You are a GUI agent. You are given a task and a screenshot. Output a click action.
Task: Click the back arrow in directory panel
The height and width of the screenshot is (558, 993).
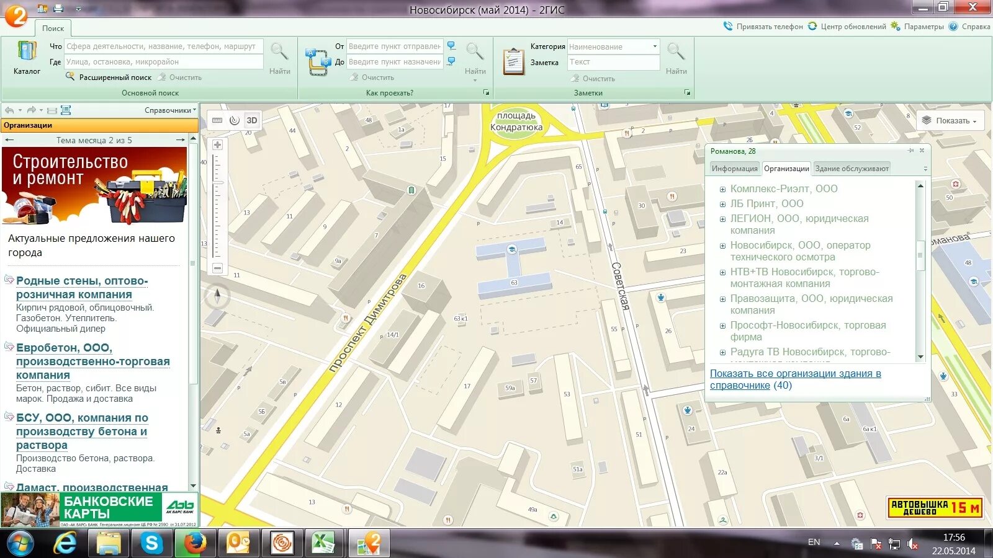pyautogui.click(x=9, y=110)
